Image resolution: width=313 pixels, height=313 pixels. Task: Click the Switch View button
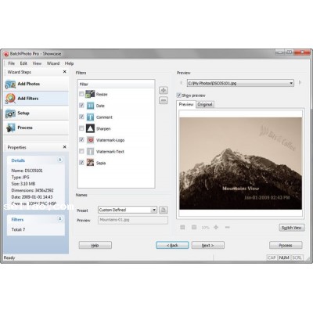[x=292, y=228]
